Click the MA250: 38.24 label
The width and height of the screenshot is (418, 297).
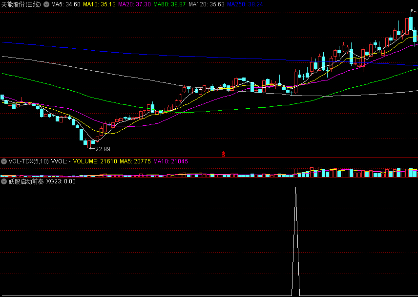point(245,4)
